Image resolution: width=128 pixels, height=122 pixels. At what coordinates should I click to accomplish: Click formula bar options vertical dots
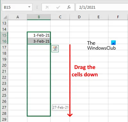point(37,7)
